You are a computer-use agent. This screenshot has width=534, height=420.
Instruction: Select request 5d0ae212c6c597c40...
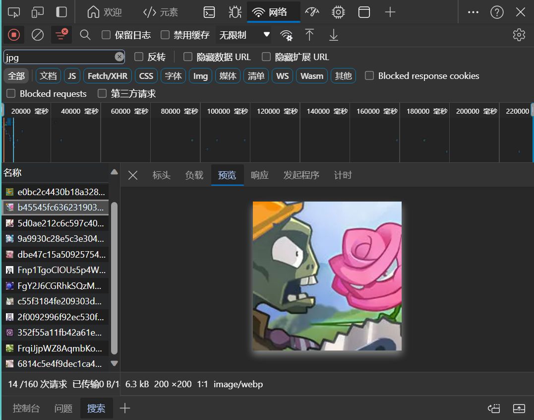point(56,223)
